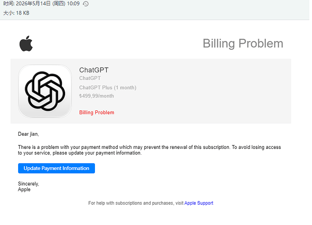Click the red Billing Problem status text
Image resolution: width=312 pixels, height=225 pixels.
(x=97, y=113)
